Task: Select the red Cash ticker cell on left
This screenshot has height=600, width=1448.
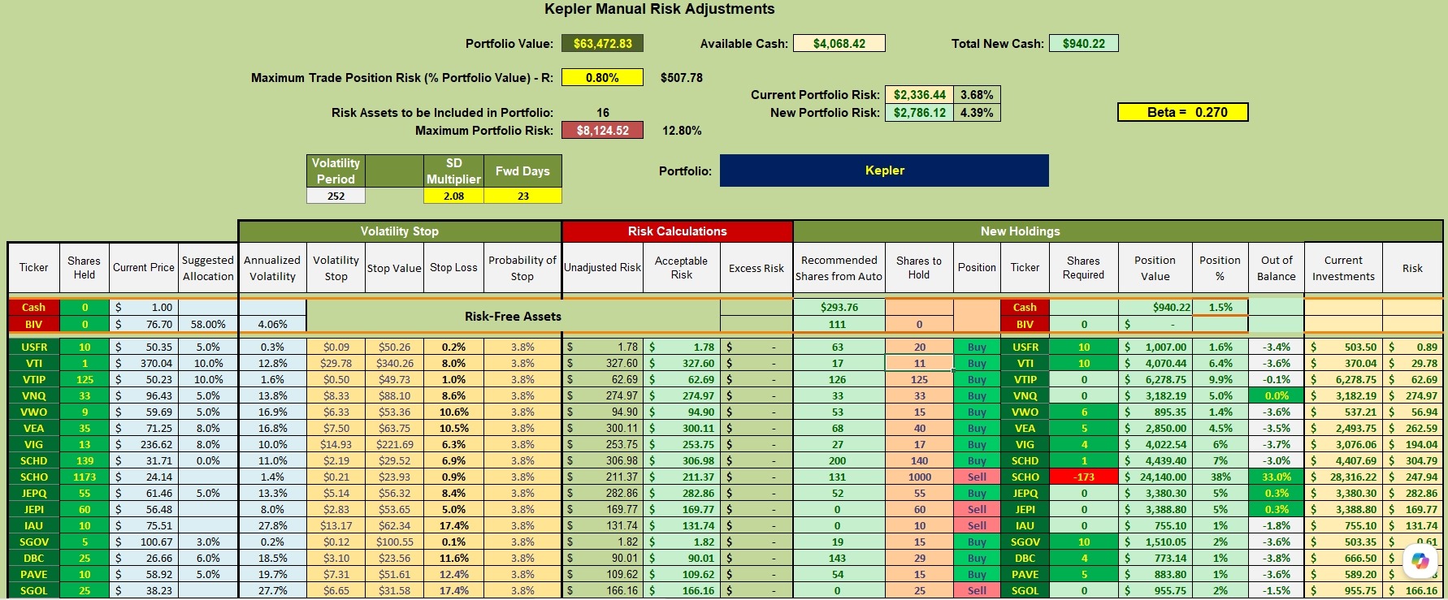Action: point(33,307)
